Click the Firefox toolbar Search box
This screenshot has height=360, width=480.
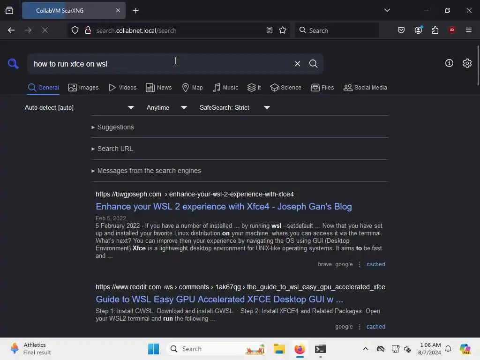point(337,30)
